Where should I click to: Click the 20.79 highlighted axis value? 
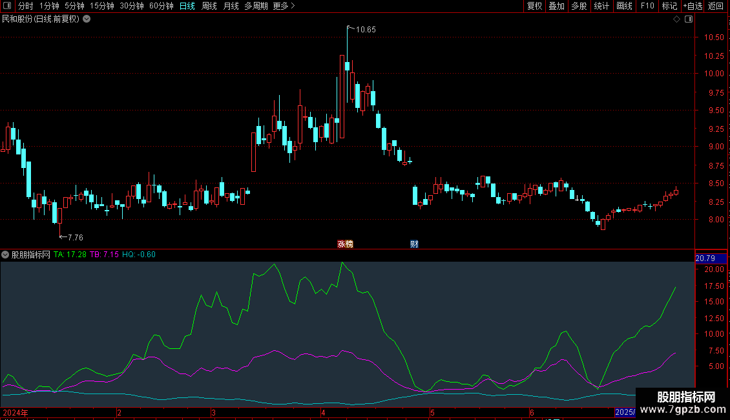point(711,258)
